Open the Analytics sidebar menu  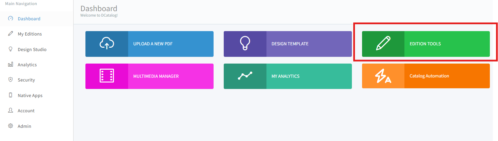(27, 65)
